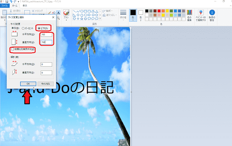Open the 輪郭 outline dropdown
This screenshot has height=146, width=232.
click(107, 11)
